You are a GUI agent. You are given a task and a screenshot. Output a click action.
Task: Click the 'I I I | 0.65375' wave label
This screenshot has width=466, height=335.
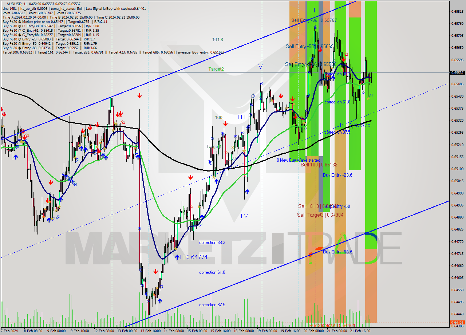pyautogui.click(x=355, y=125)
